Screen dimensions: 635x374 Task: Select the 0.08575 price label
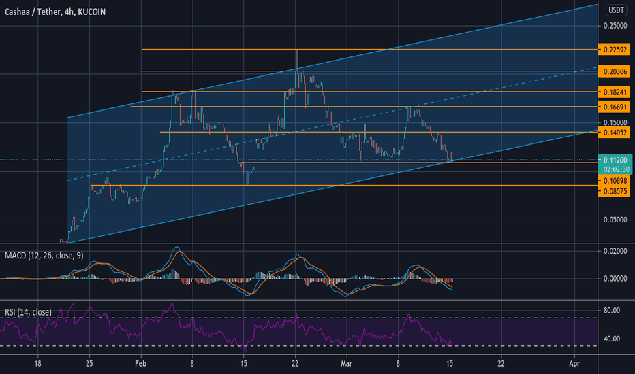click(614, 191)
